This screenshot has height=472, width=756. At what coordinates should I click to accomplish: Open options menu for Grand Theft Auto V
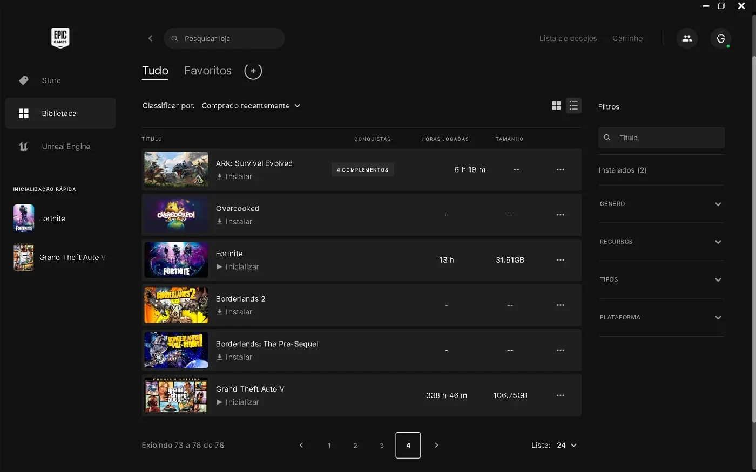coord(561,395)
